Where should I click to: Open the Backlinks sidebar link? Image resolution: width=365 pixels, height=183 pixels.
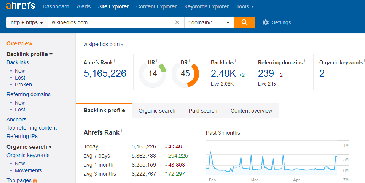coord(18,62)
